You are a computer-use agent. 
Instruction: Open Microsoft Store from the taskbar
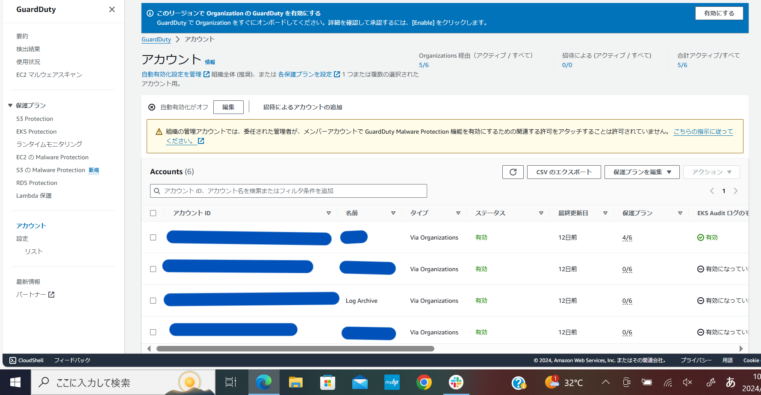coord(327,382)
